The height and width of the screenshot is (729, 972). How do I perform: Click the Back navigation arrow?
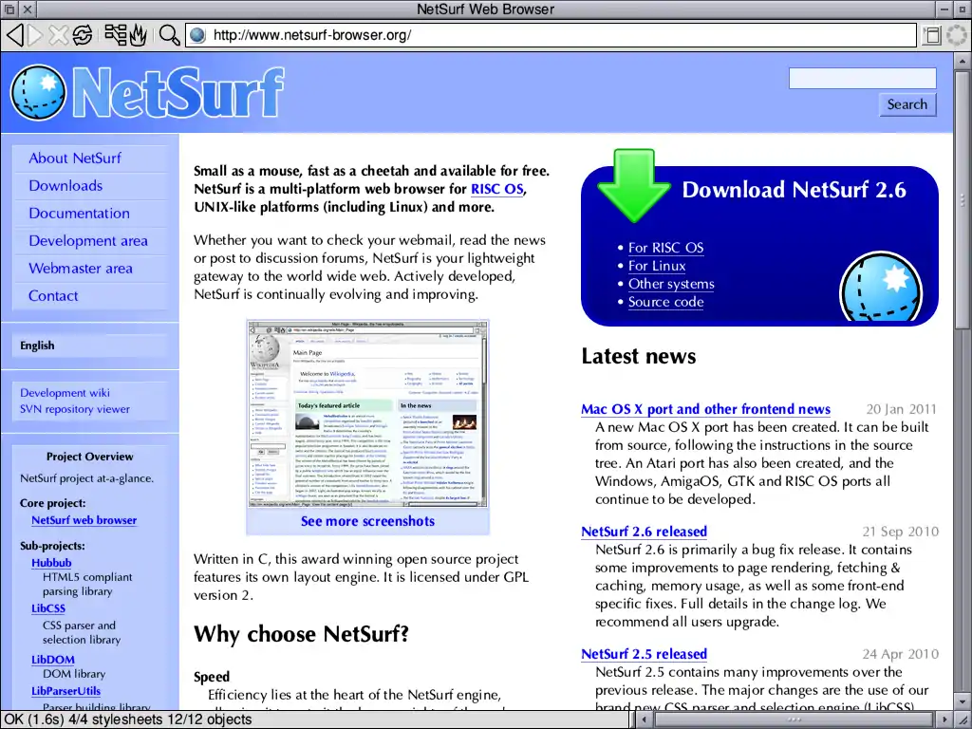[15, 35]
